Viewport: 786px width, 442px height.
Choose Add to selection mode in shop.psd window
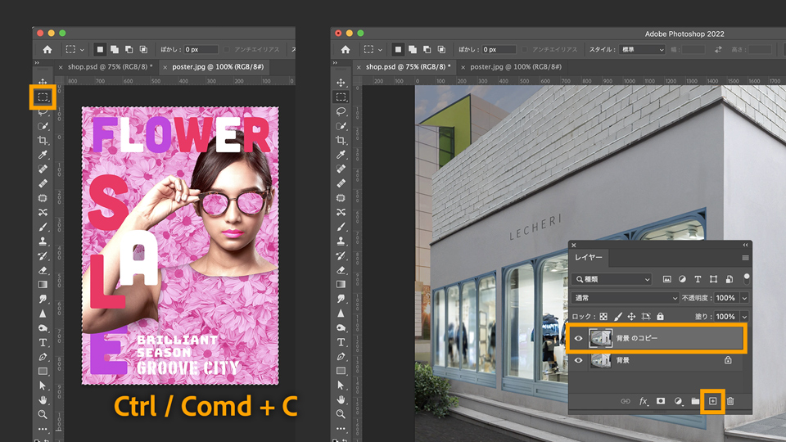coord(413,50)
